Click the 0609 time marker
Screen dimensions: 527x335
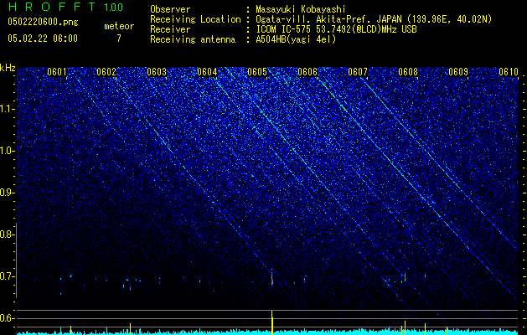[458, 72]
